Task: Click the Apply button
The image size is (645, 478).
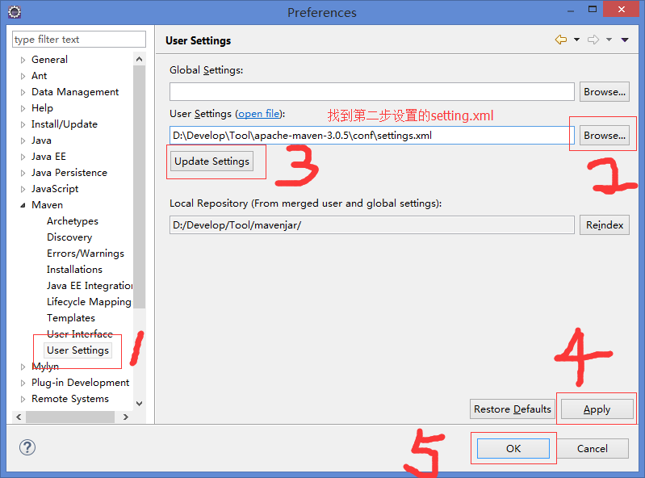Action: [x=597, y=409]
